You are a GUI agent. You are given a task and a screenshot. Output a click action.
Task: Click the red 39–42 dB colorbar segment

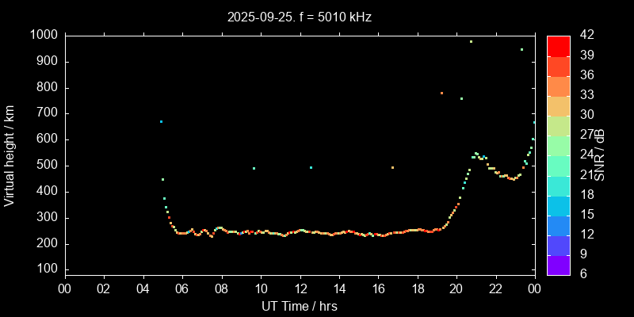(x=558, y=45)
